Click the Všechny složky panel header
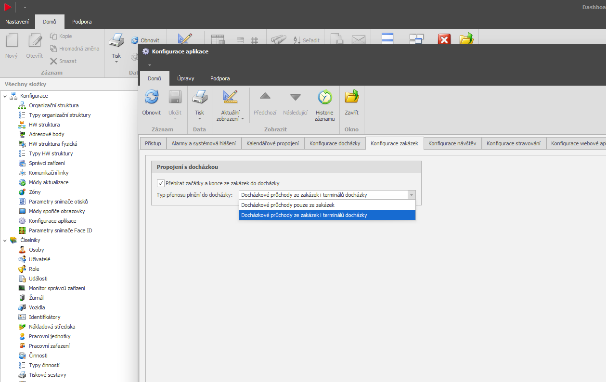Image resolution: width=606 pixels, height=382 pixels. [x=69, y=84]
